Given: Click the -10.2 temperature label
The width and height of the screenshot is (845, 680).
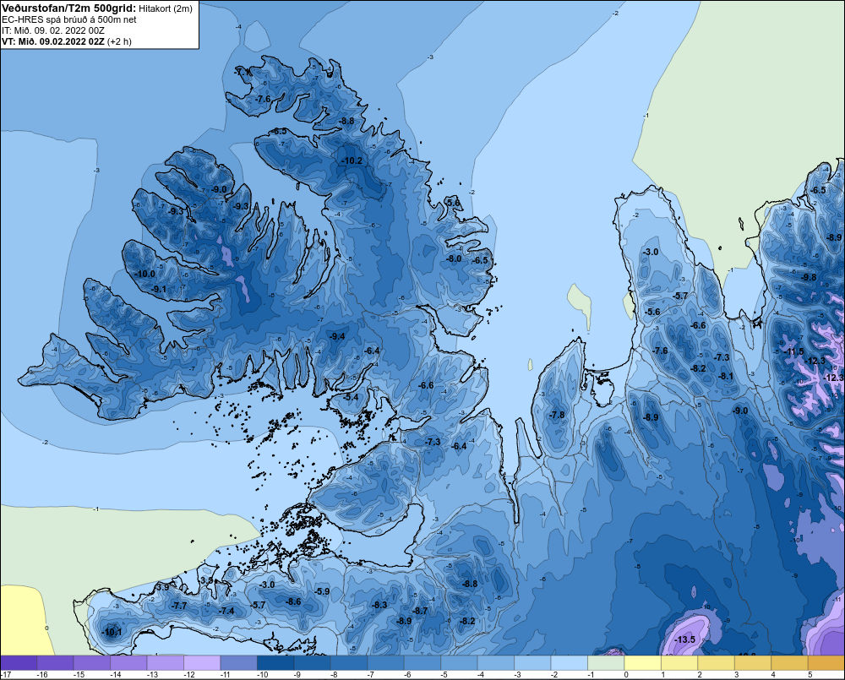Looking at the screenshot, I should point(352,160).
